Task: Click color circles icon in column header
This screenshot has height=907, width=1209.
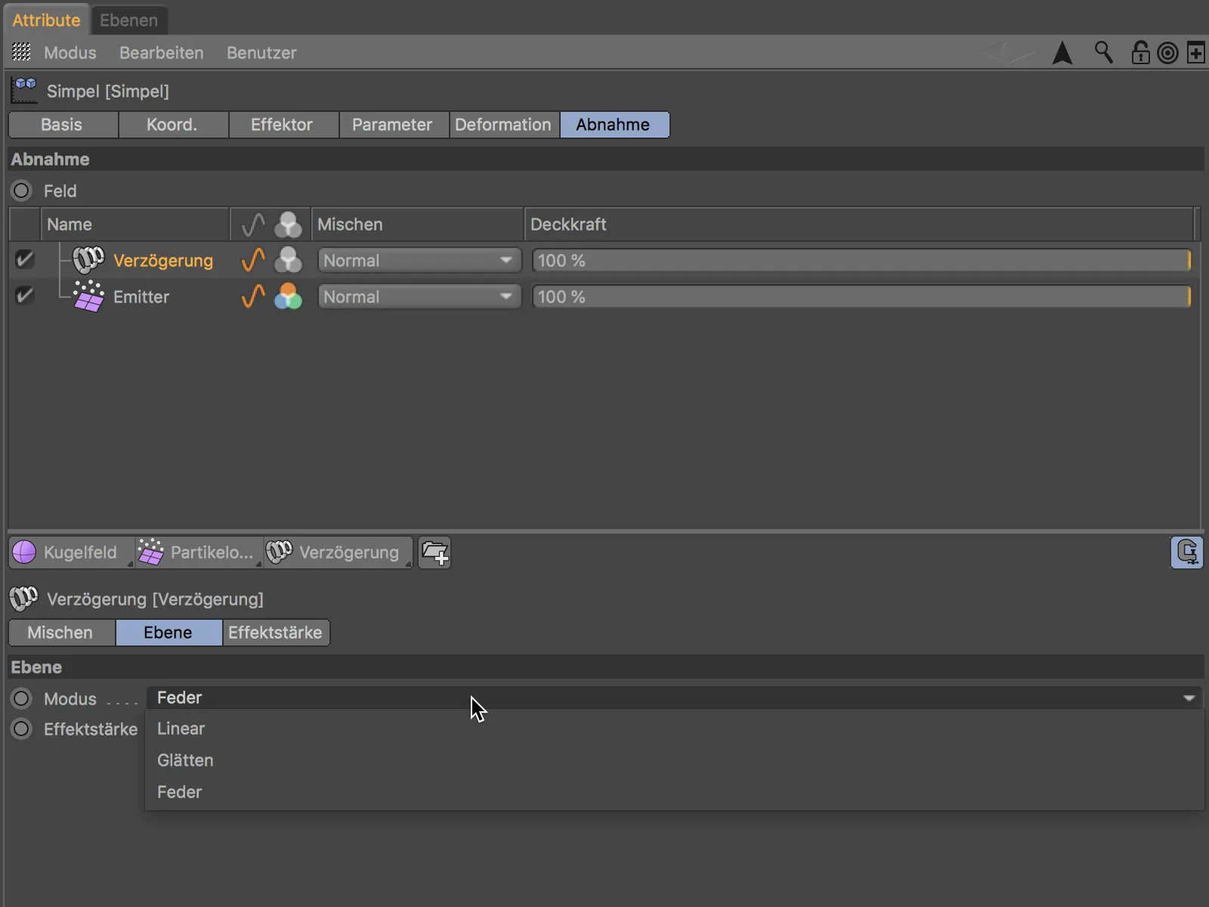Action: 288,224
